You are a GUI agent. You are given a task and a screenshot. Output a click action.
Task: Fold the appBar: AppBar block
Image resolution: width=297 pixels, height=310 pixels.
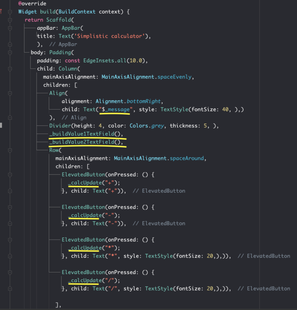coord(10,28)
